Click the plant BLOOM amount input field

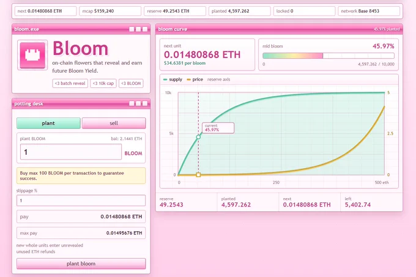click(x=71, y=152)
